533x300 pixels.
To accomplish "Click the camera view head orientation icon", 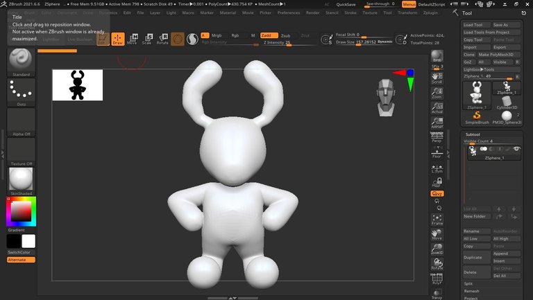I will (x=386, y=98).
